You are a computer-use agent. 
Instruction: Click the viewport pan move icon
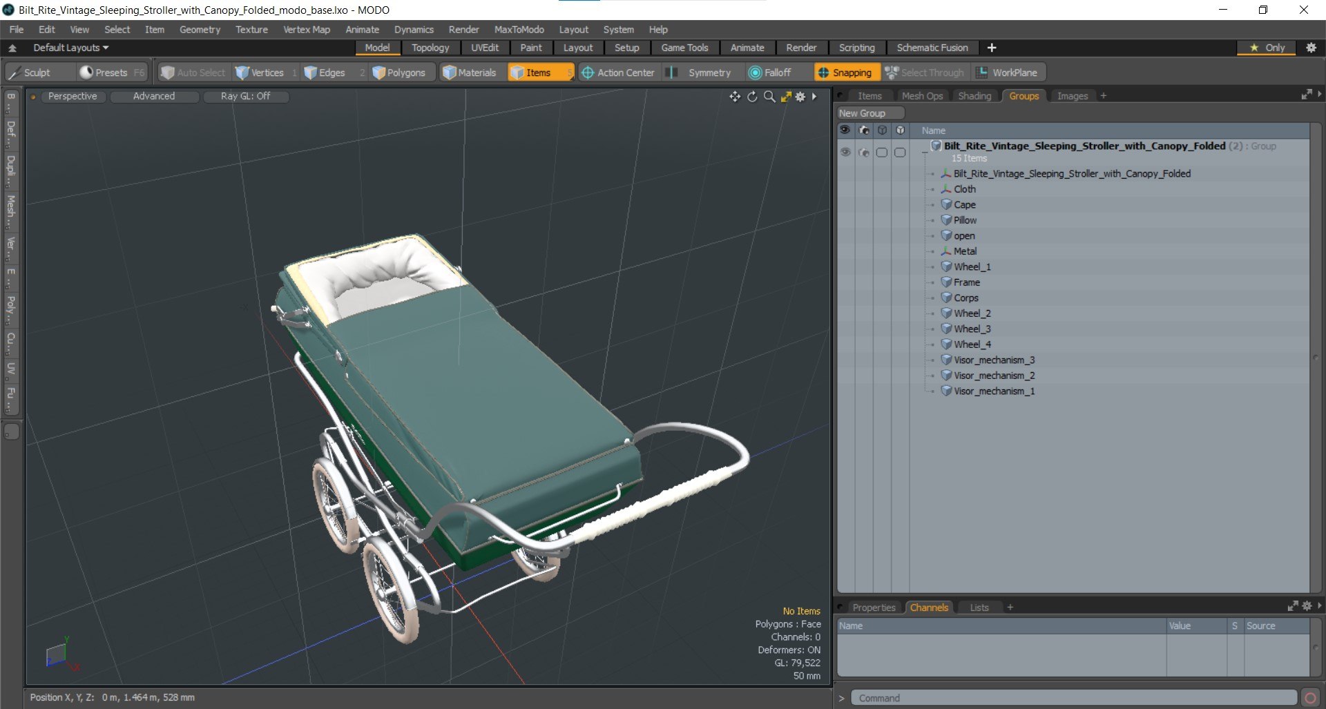click(735, 97)
